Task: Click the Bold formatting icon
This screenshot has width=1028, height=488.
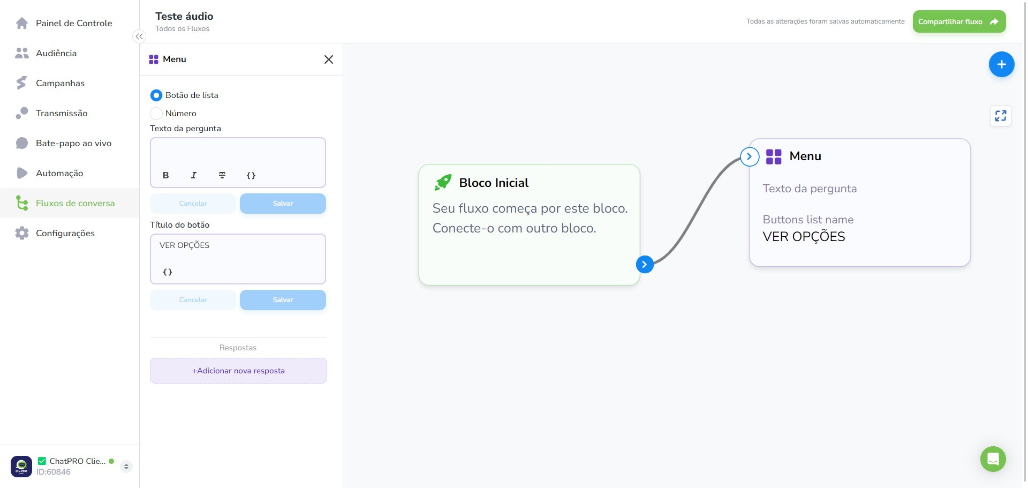Action: (166, 175)
